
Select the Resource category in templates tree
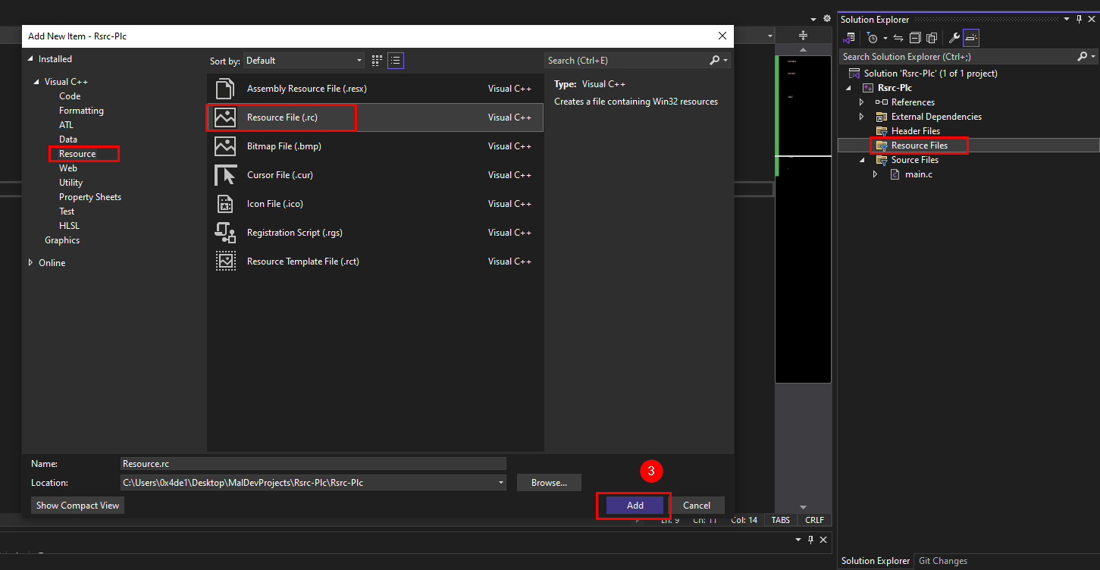pyautogui.click(x=77, y=154)
